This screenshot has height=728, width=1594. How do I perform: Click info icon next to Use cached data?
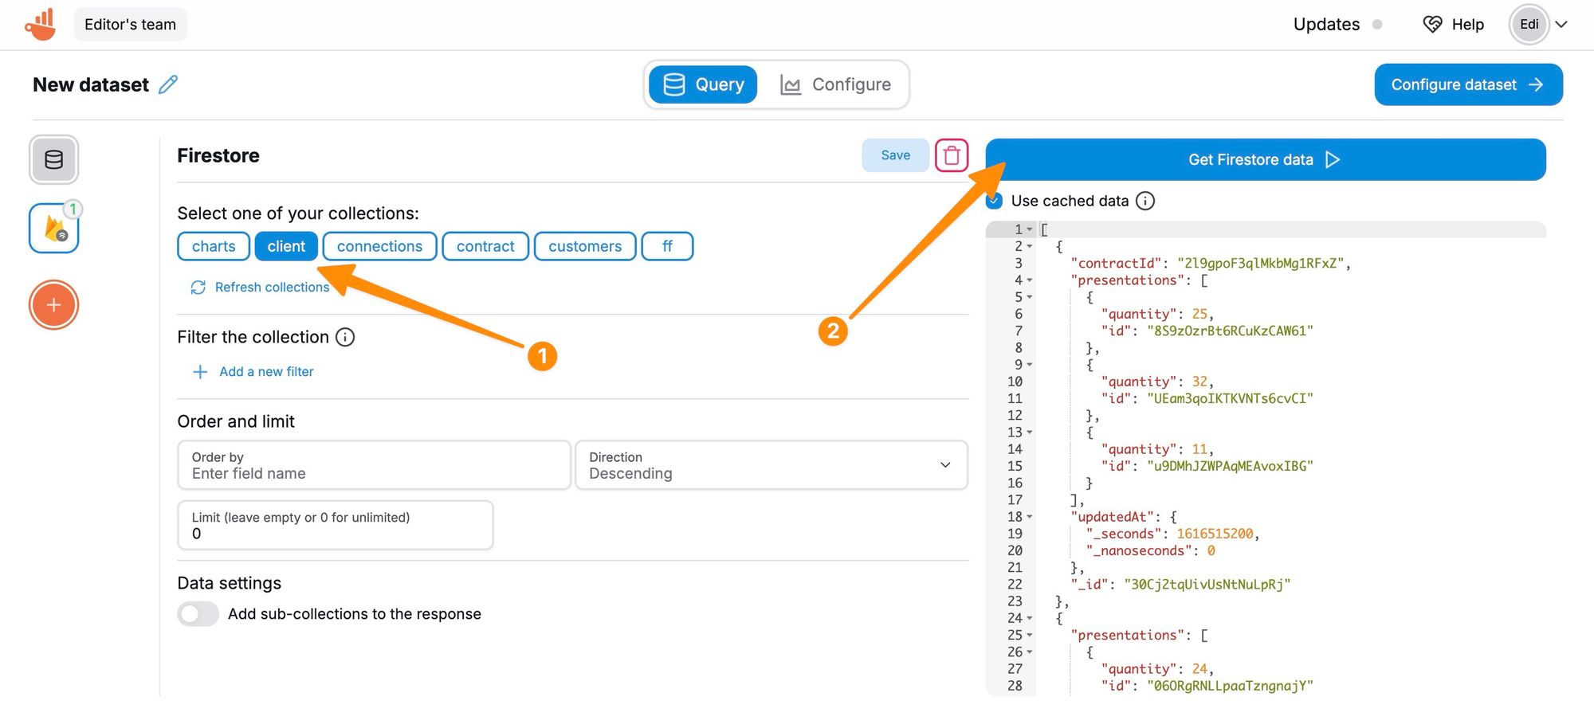1144,201
